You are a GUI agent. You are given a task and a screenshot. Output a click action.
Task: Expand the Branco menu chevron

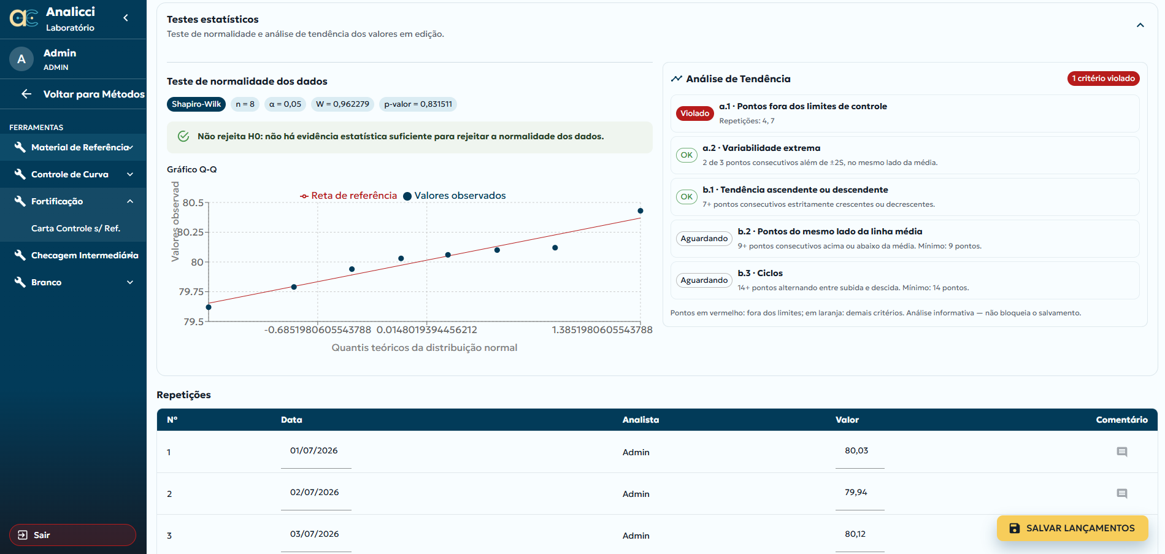130,282
